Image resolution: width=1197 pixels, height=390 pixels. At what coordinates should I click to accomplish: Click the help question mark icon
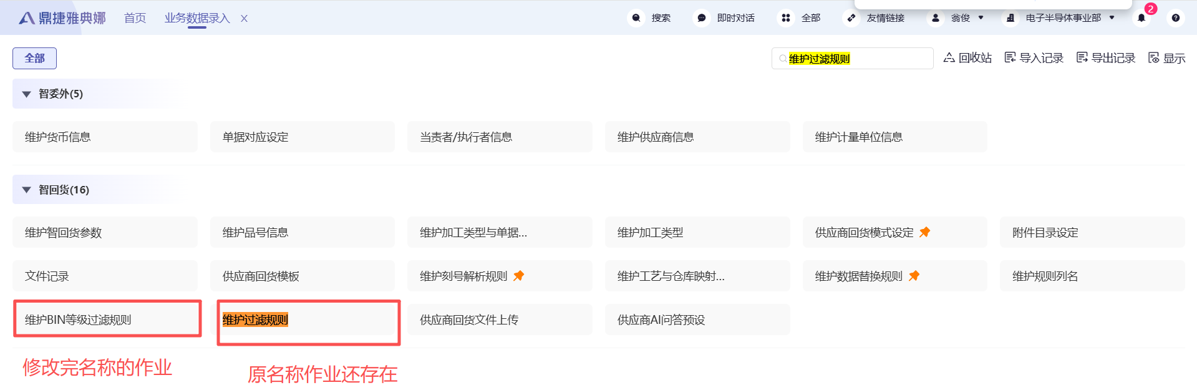(1176, 18)
